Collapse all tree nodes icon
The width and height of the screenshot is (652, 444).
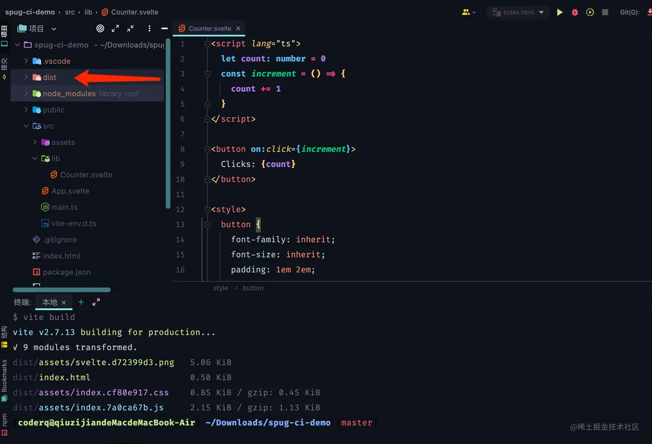tap(131, 28)
